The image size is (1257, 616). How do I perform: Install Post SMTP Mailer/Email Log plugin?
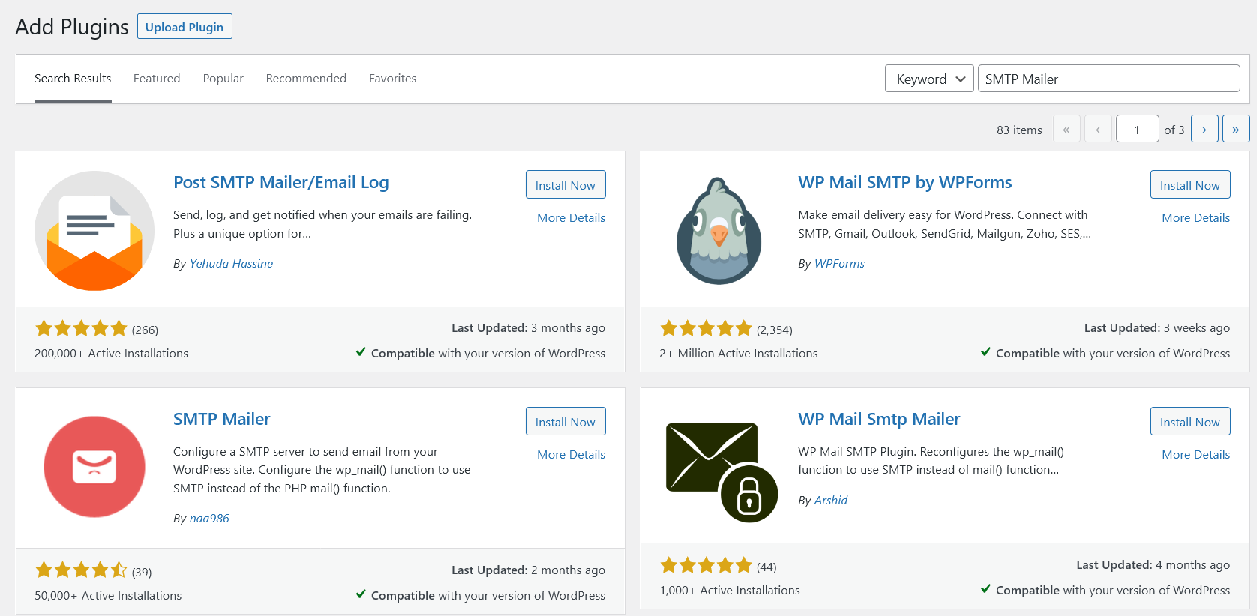(x=565, y=184)
